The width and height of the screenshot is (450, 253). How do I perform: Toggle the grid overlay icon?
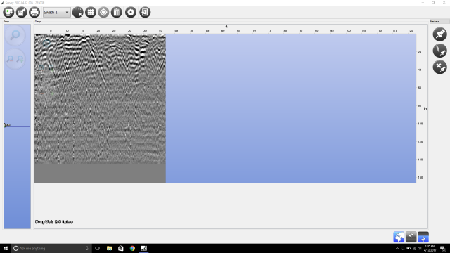91,13
